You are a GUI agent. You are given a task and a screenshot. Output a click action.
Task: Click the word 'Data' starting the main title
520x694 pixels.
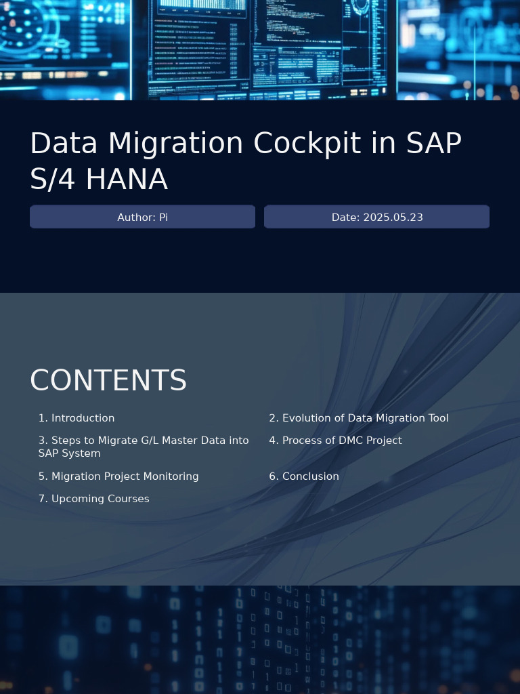pos(65,144)
